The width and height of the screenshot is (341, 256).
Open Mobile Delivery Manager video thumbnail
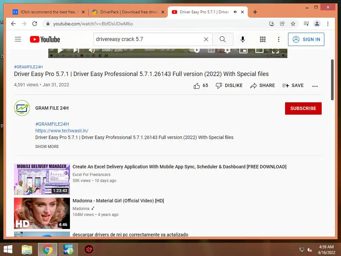coord(42,179)
